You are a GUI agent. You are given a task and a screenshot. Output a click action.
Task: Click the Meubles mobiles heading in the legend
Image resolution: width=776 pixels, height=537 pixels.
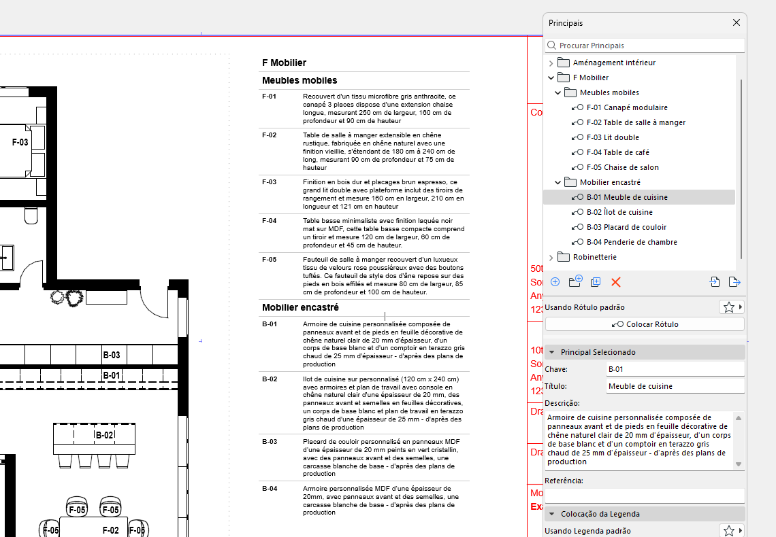coord(300,80)
